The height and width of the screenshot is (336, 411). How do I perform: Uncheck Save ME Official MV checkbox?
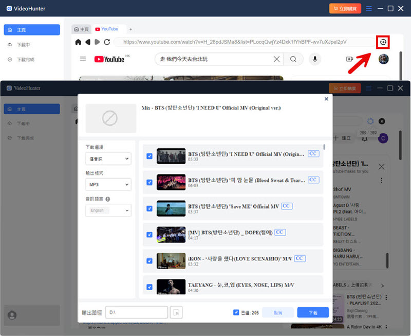(150, 208)
